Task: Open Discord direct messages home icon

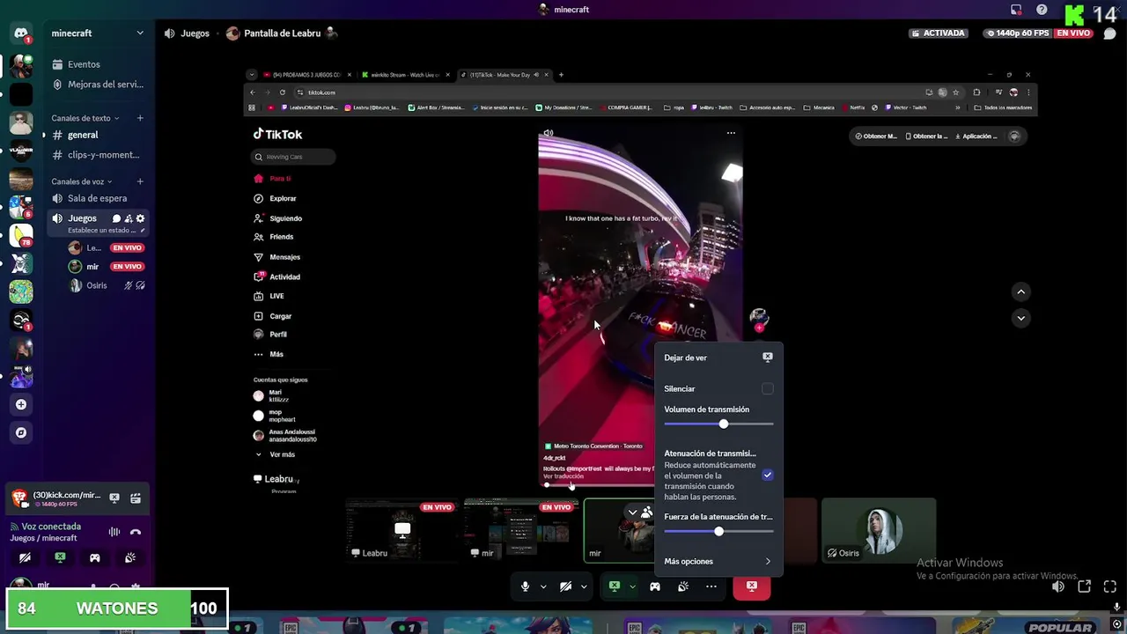Action: click(x=21, y=33)
